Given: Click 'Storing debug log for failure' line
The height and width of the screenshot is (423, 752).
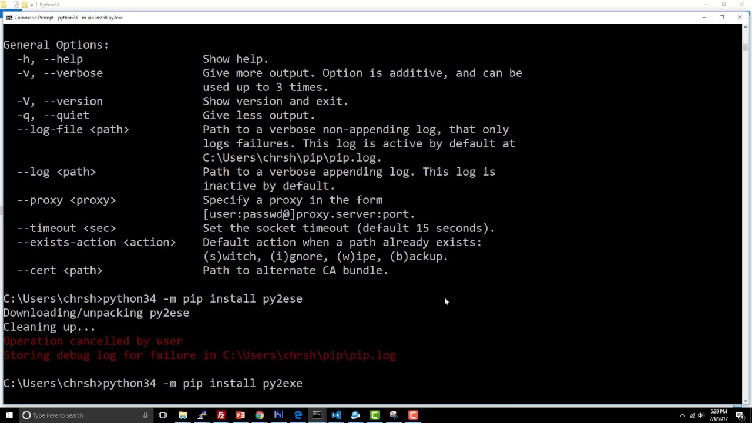Looking at the screenshot, I should 200,355.
